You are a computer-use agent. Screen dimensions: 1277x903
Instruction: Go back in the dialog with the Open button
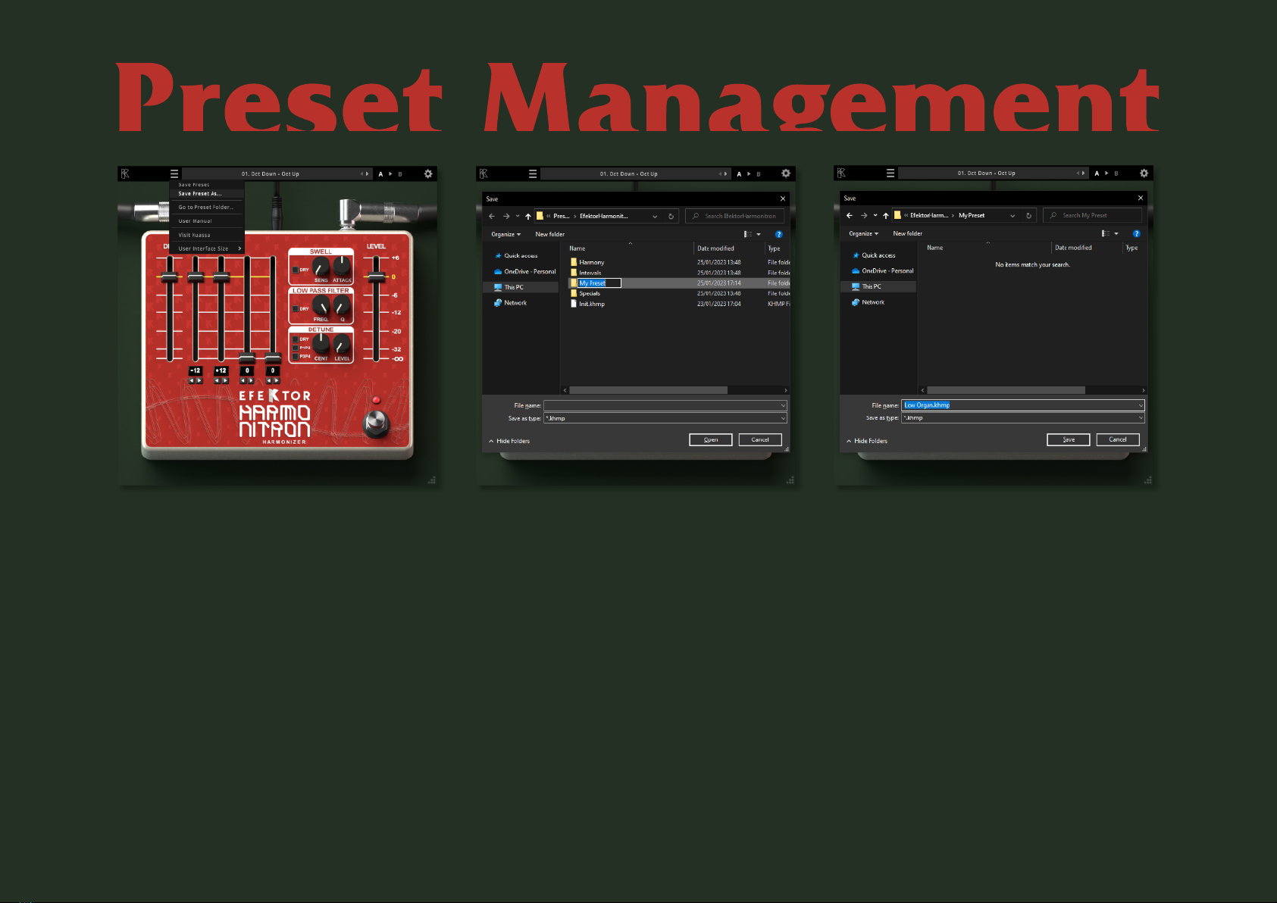[x=492, y=216]
